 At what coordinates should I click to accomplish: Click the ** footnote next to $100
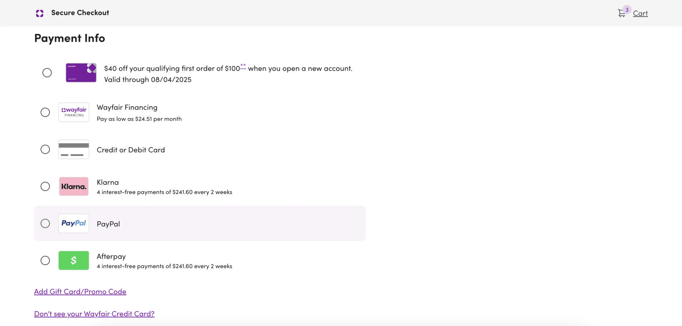tap(243, 66)
